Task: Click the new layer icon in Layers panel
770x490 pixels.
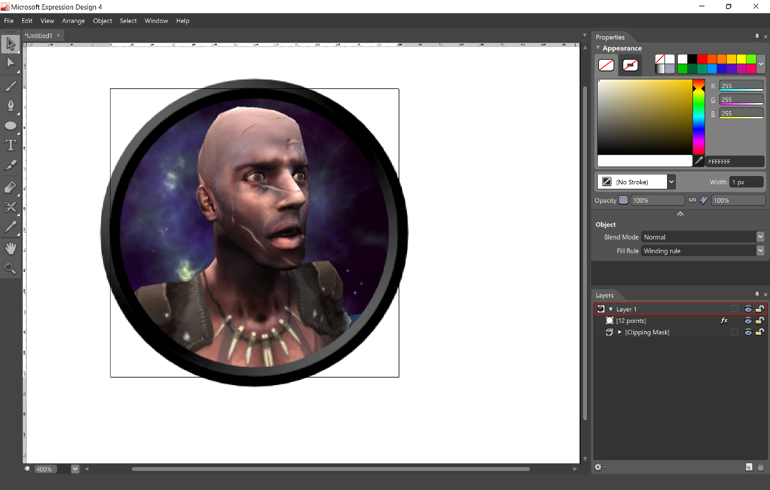Action: (x=749, y=467)
